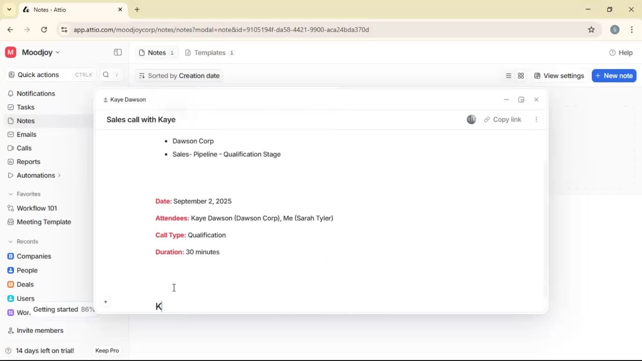Viewport: 642px width, 361px height.
Task: Open the plus block inserter in the note
Action: [106, 302]
